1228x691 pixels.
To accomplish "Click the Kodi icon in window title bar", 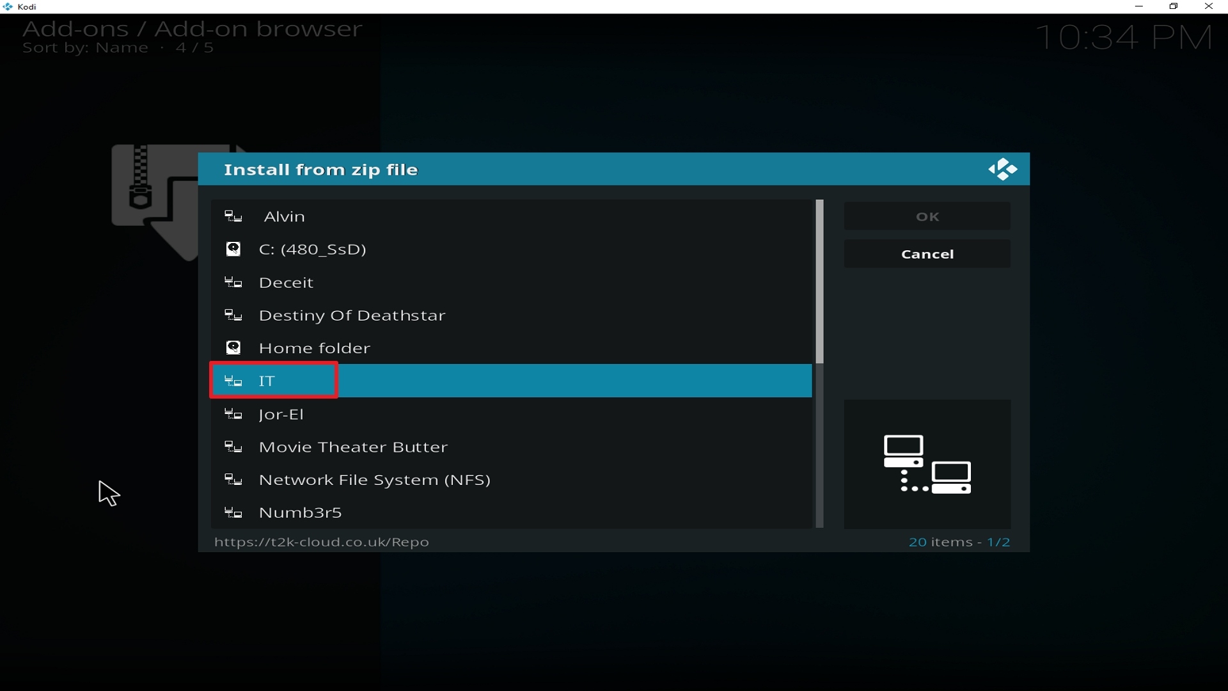I will pyautogui.click(x=8, y=6).
